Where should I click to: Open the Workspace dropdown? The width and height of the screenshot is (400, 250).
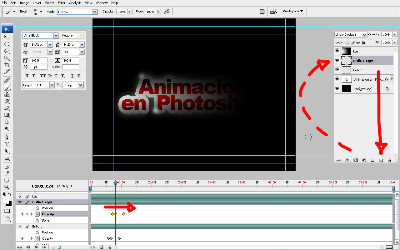[293, 11]
